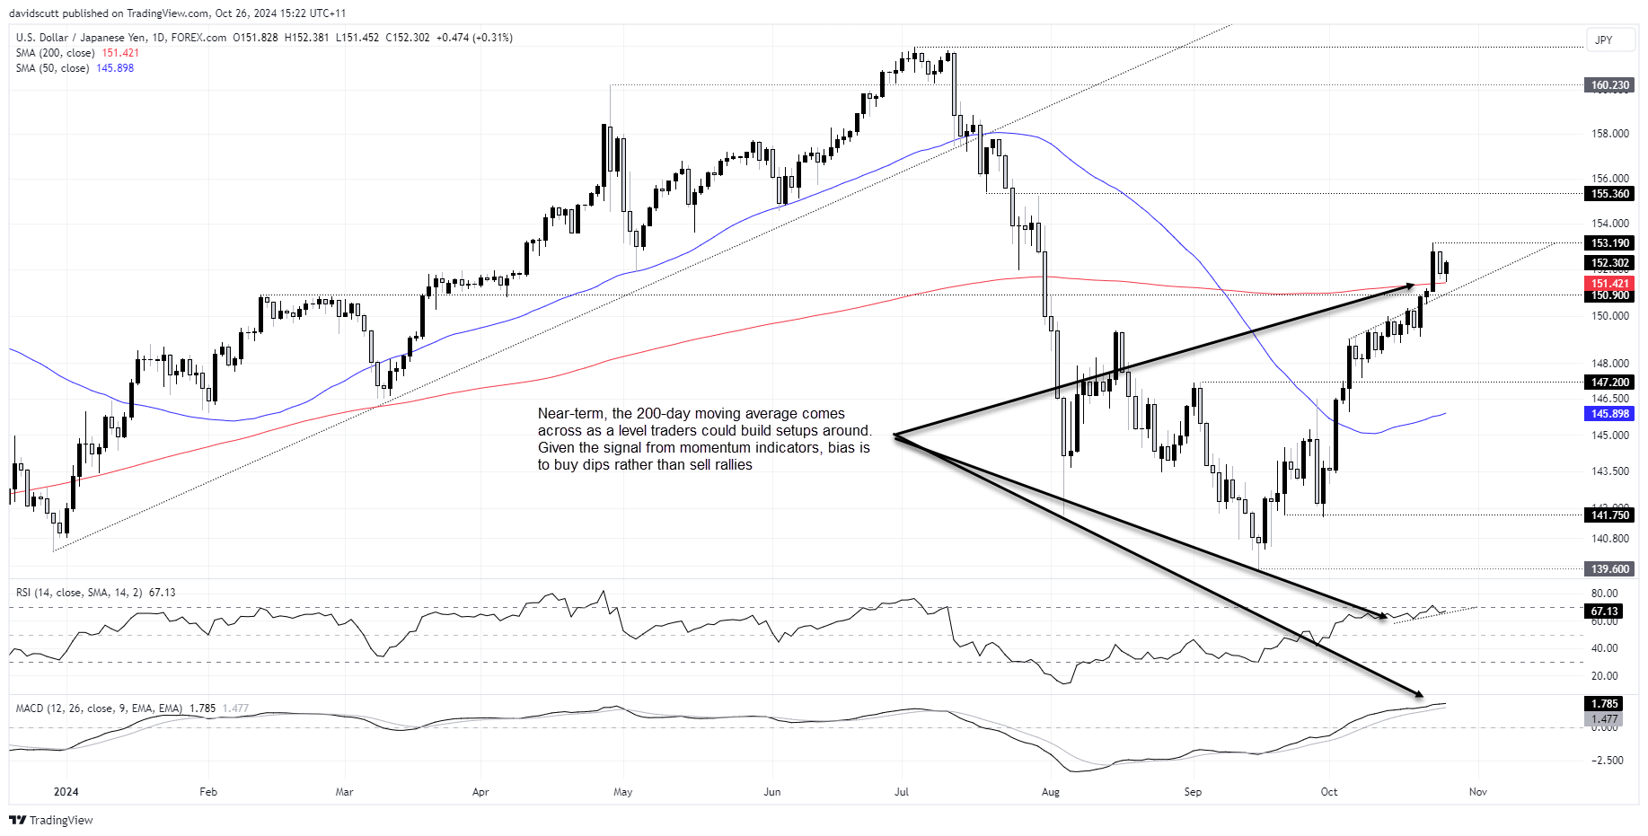Image resolution: width=1648 pixels, height=836 pixels.
Task: Click the 141.750 price label
Action: [x=1609, y=515]
